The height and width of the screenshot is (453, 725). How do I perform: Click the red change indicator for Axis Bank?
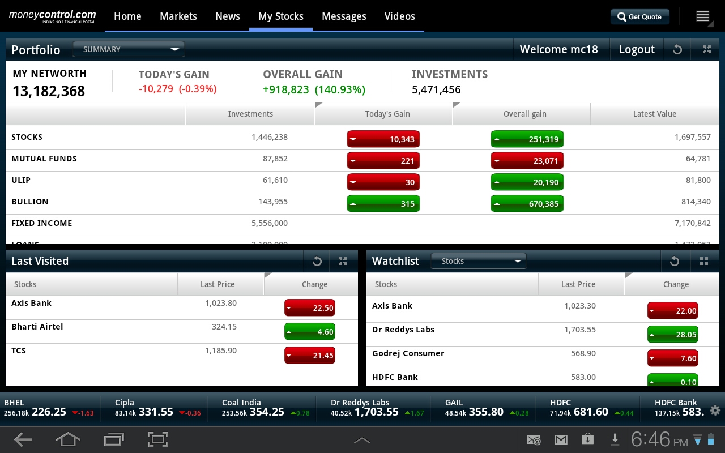coord(309,307)
